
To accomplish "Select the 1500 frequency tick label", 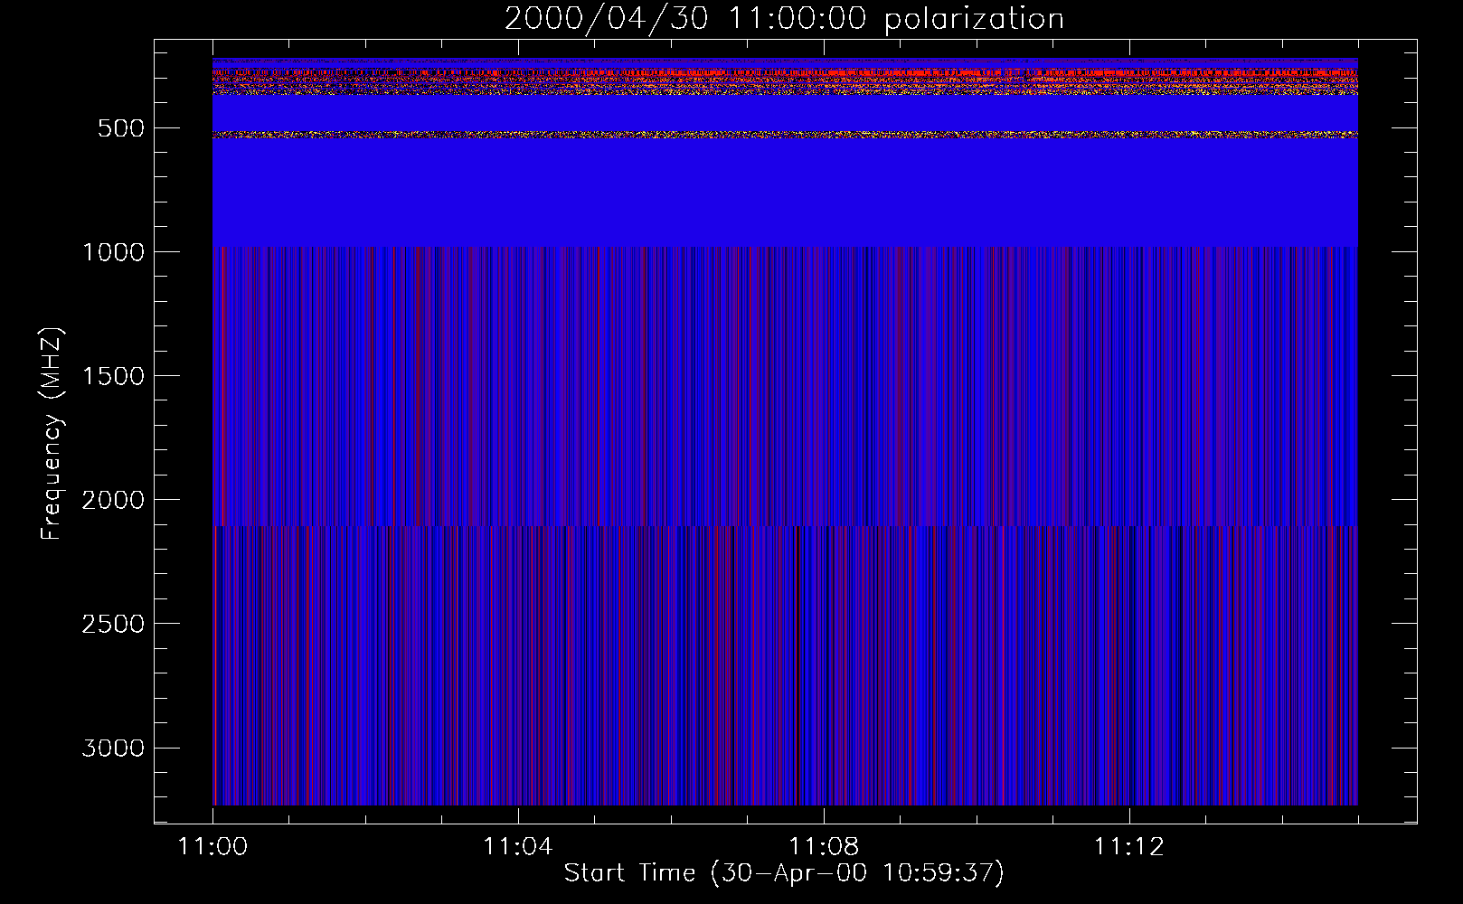I will point(113,376).
